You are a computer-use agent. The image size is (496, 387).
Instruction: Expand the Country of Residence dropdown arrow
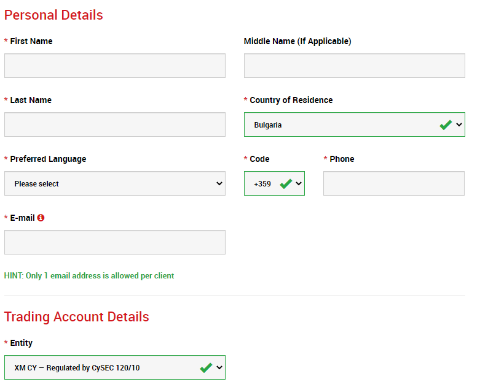(459, 125)
